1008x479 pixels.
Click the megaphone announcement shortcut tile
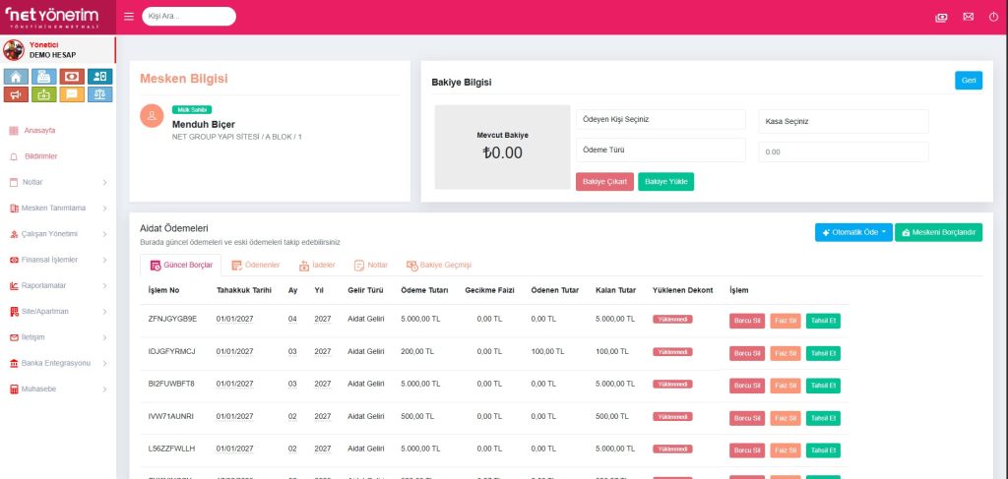coord(16,94)
